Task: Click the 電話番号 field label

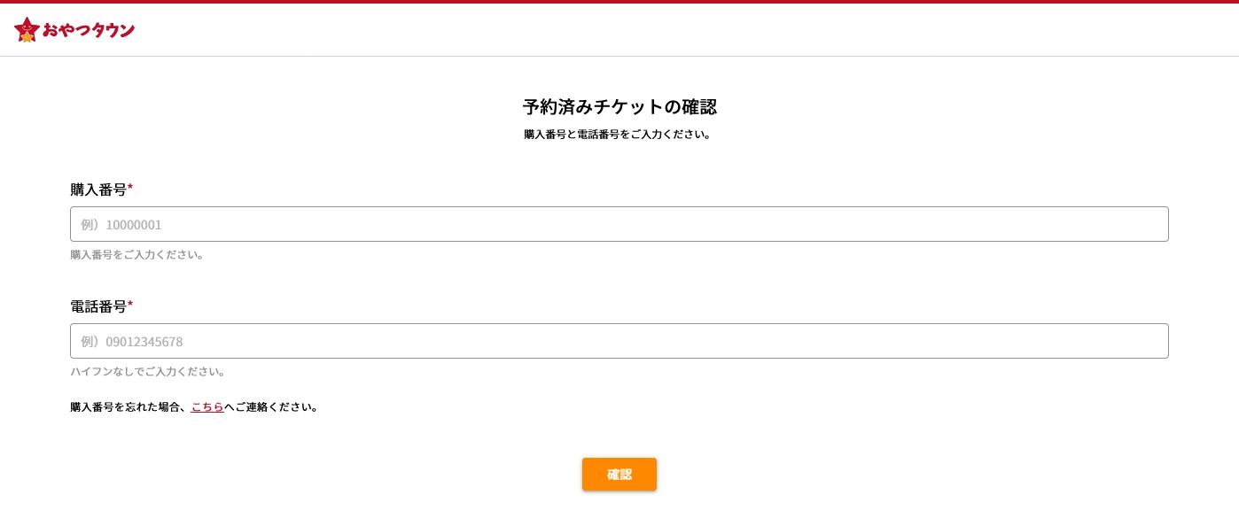Action: click(98, 306)
